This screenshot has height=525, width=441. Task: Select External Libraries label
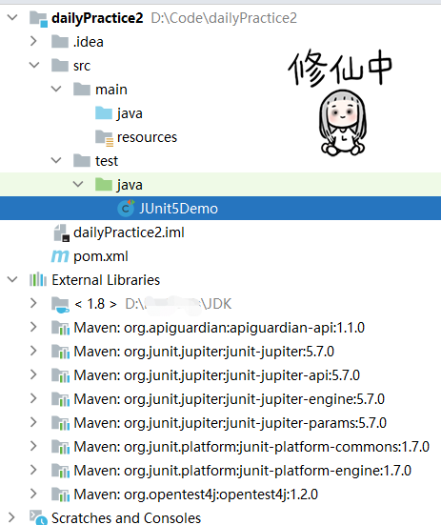[106, 279]
